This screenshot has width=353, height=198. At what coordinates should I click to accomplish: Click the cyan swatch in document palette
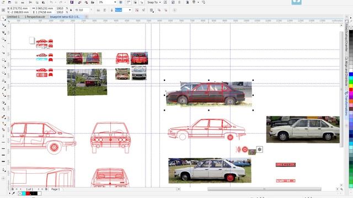click(24, 193)
